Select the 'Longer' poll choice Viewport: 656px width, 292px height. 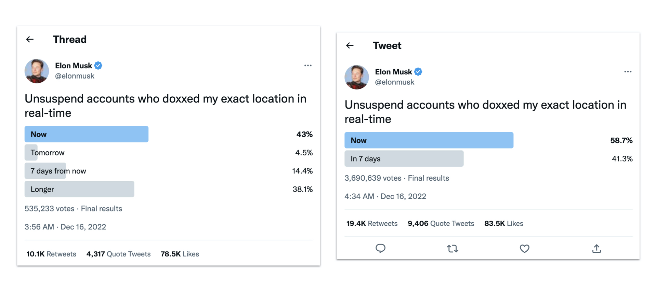click(79, 189)
